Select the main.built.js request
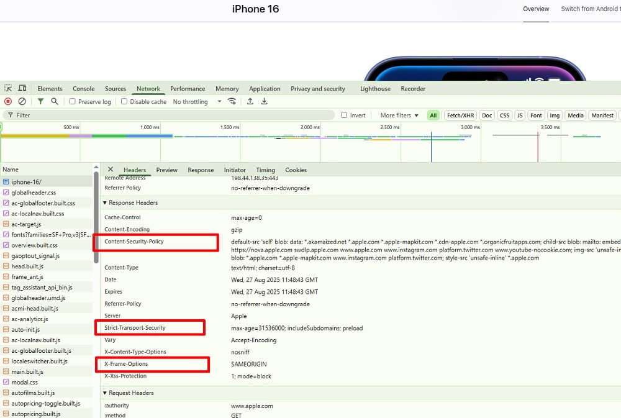 pos(29,371)
